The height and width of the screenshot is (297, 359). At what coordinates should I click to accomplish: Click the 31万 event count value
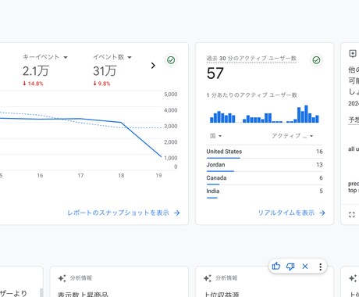[x=105, y=71]
